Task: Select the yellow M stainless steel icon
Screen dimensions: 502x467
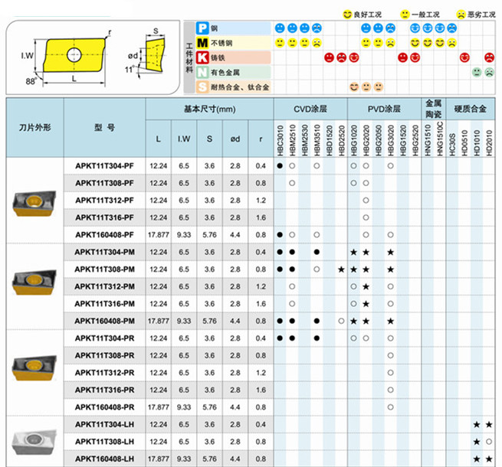Action: click(x=202, y=42)
